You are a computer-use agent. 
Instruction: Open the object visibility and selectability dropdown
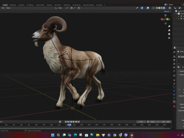(x=138, y=8)
